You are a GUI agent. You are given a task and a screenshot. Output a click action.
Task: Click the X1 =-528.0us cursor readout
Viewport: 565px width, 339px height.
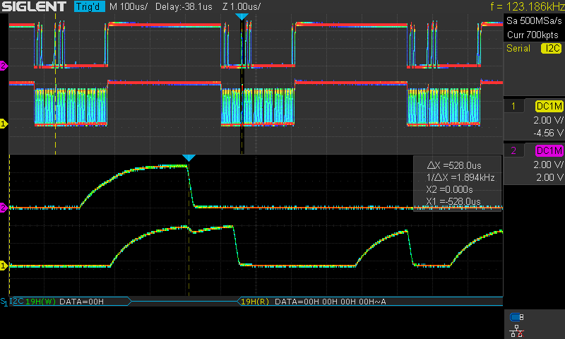coord(453,201)
